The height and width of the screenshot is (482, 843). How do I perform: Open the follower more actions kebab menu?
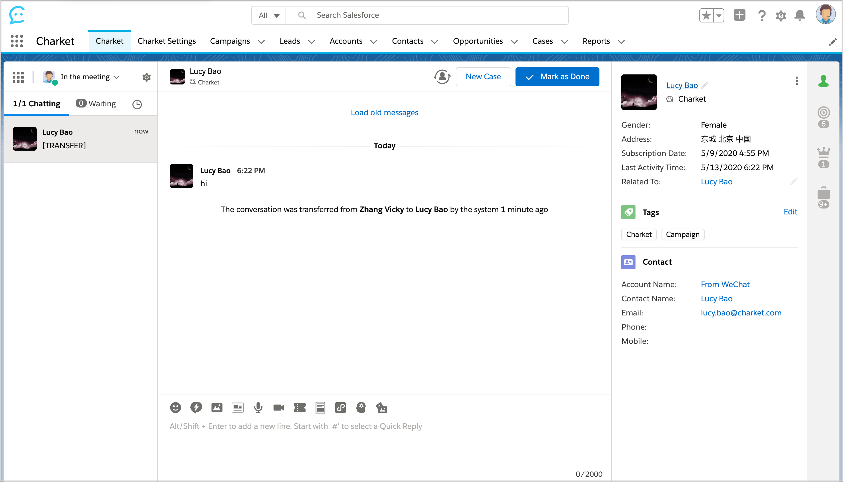(x=796, y=81)
